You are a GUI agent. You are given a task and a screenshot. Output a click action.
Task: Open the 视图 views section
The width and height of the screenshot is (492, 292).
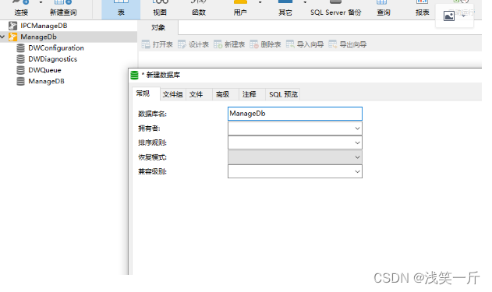point(160,9)
